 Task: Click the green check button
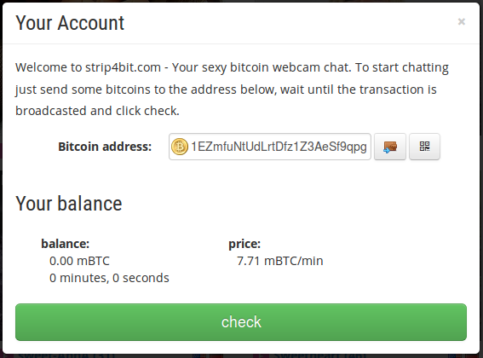coord(241,322)
